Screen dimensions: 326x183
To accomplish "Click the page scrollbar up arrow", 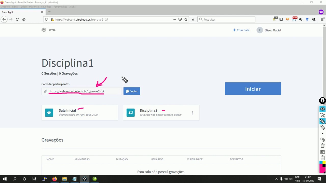I will click(x=324, y=25).
